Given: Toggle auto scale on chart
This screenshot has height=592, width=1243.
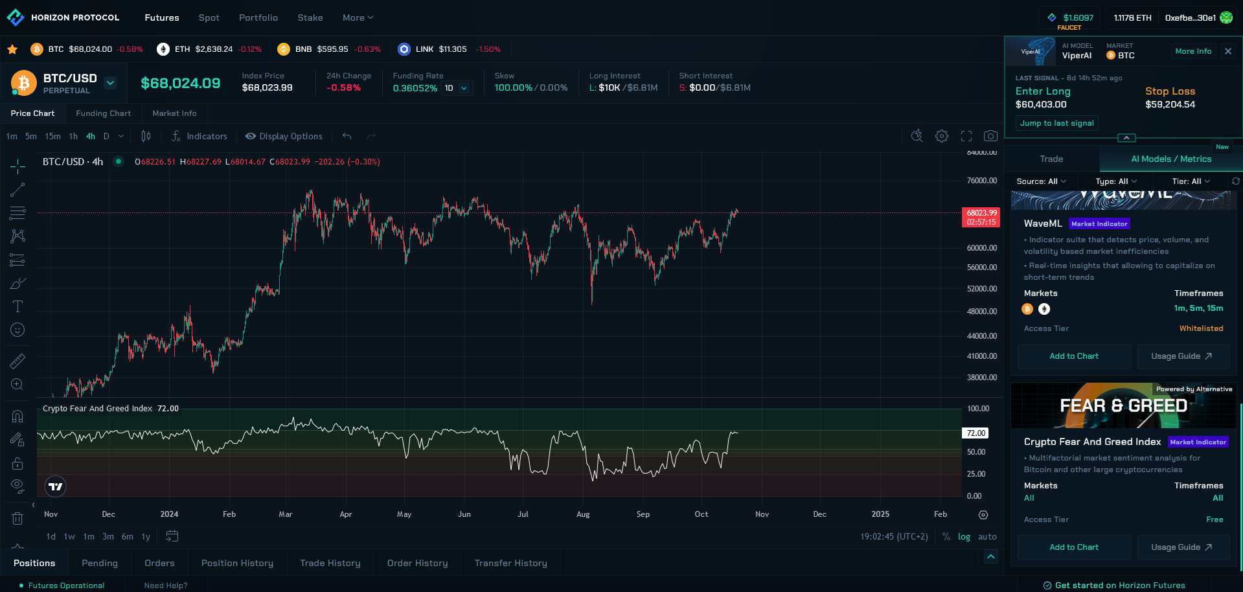Looking at the screenshot, I should click(x=987, y=537).
